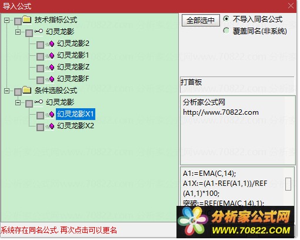Click the magenta diamond icon beside 幻灵龙影2
The height and width of the screenshot is (240, 300).
tap(52, 44)
